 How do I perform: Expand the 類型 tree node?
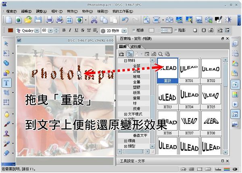point(125,146)
